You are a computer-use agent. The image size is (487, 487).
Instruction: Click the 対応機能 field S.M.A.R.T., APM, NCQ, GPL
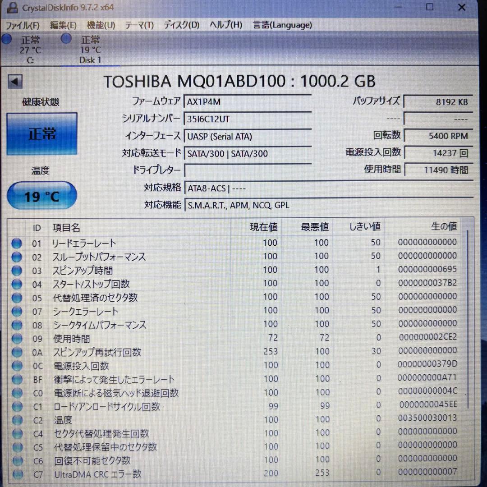(x=329, y=205)
